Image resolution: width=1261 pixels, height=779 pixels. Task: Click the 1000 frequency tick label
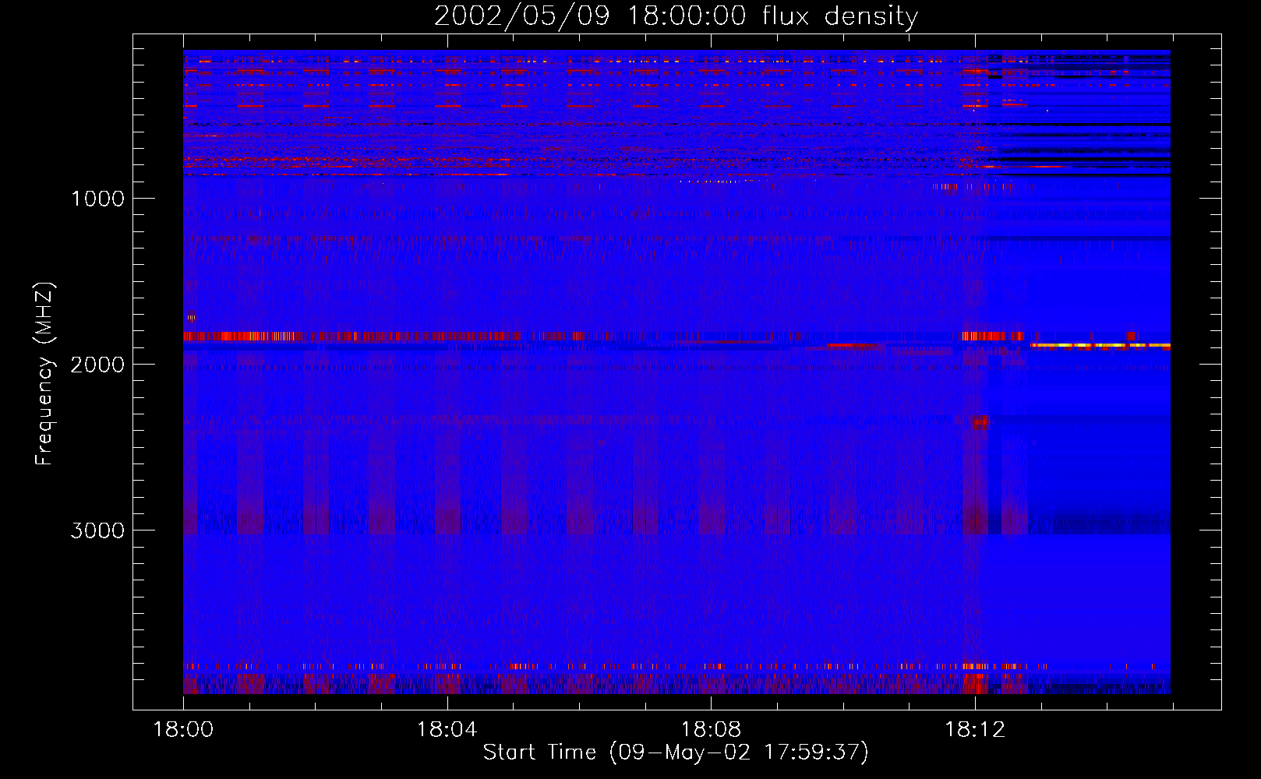tap(97, 199)
